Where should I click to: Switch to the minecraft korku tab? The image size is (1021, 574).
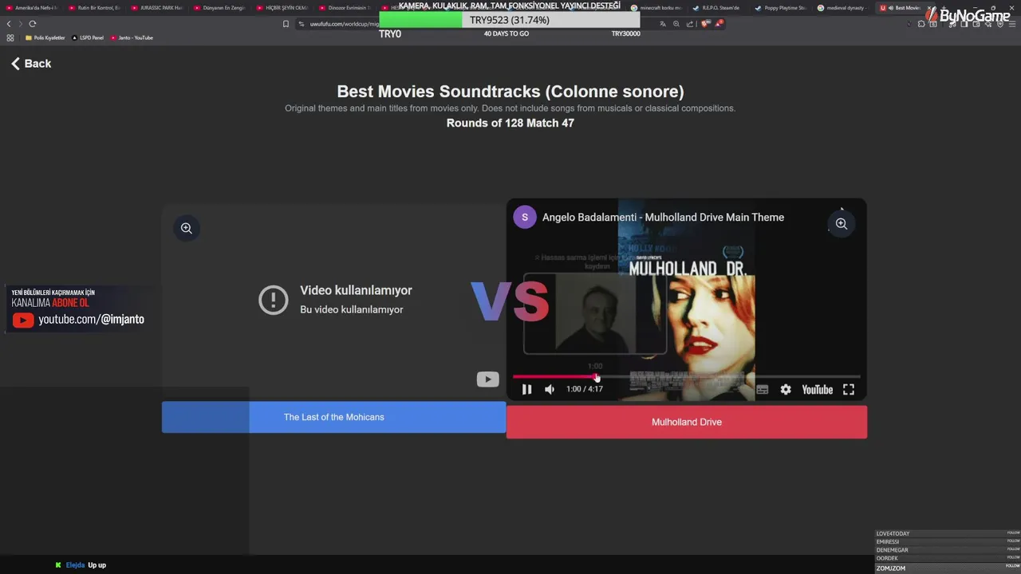point(656,8)
